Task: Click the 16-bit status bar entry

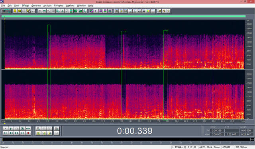Action: tap(210, 147)
